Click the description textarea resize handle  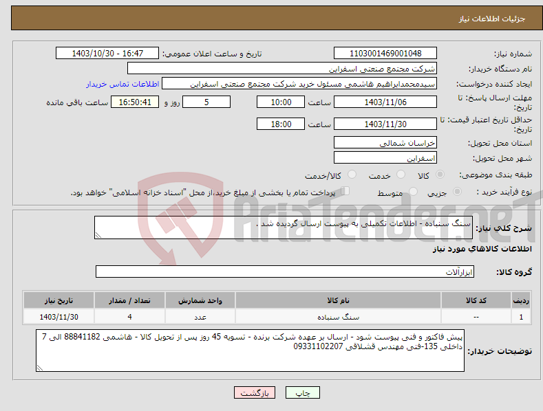[98, 235]
